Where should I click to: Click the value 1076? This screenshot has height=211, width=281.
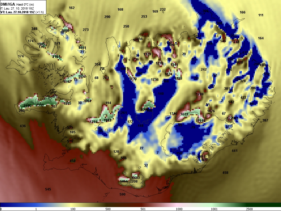tap(211, 111)
